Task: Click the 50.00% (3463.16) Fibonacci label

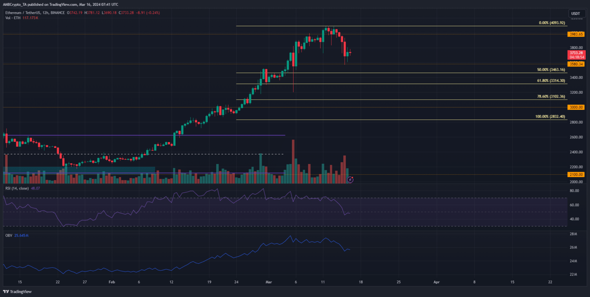Action: point(551,70)
